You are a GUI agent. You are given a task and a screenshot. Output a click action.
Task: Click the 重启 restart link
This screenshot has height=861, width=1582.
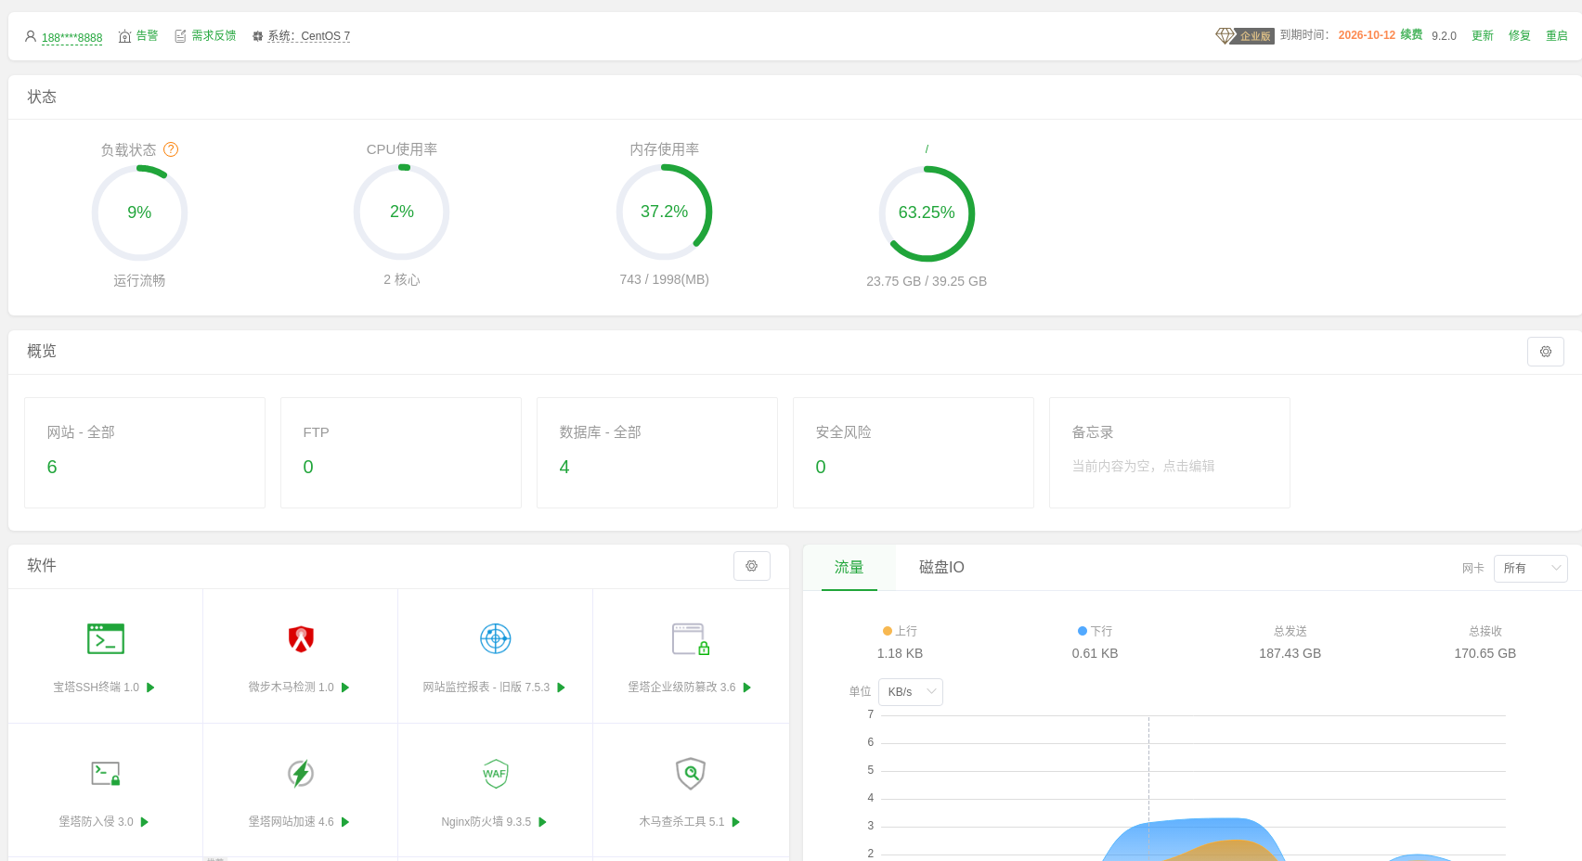point(1557,35)
